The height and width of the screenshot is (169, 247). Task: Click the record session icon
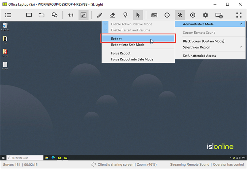click(193, 15)
